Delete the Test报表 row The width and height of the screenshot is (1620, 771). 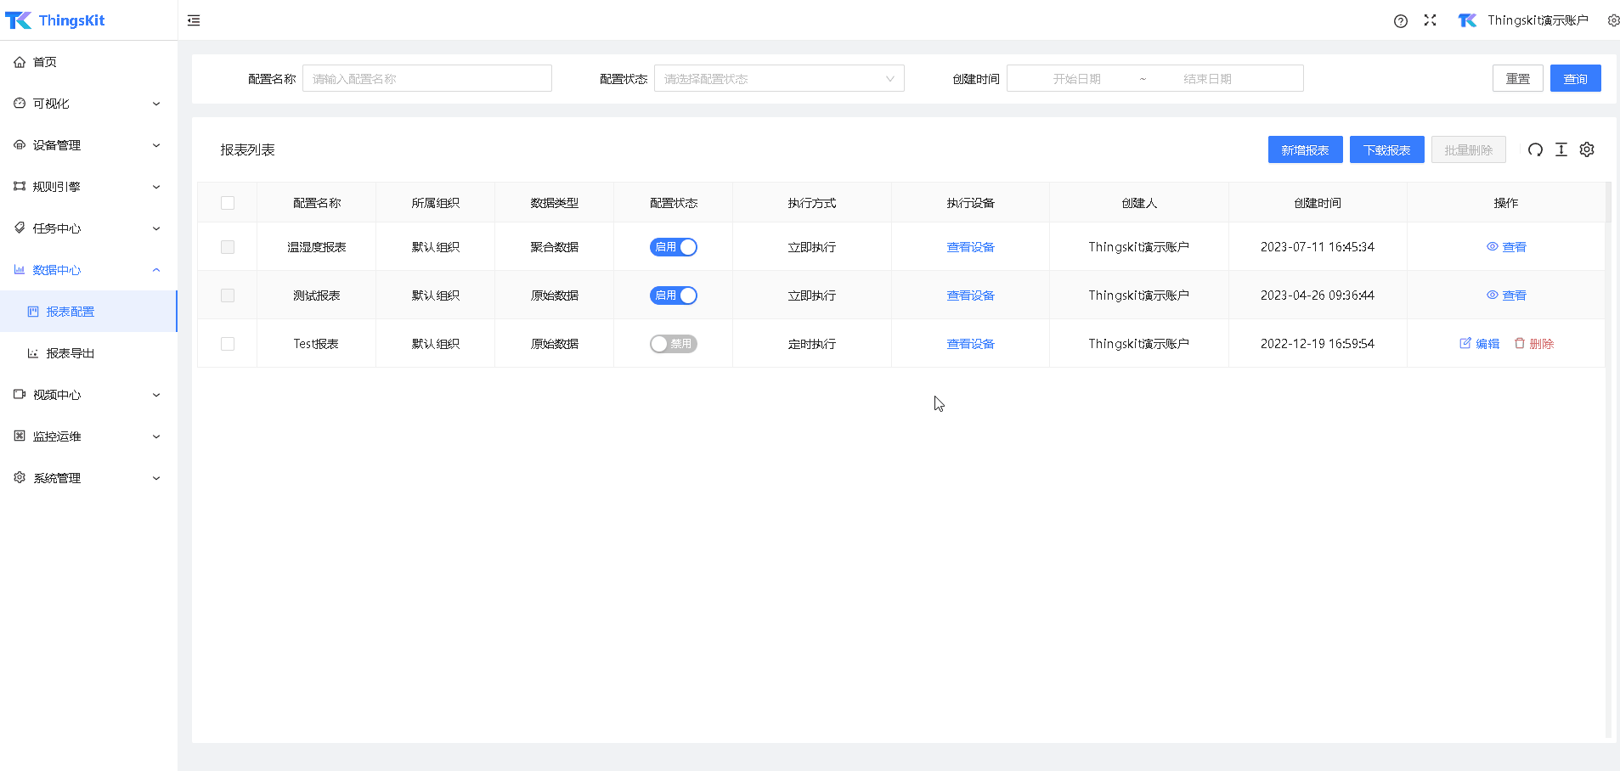pyautogui.click(x=1533, y=344)
